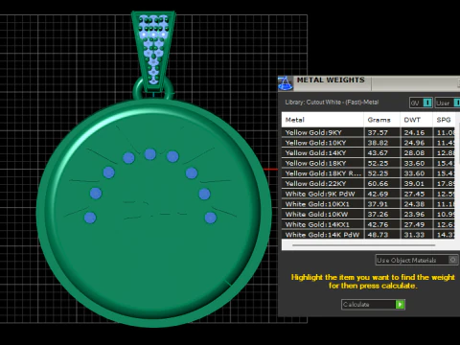Image resolution: width=460 pixels, height=345 pixels.
Task: Click the 24.38 DWT cell
Action: tap(416, 204)
